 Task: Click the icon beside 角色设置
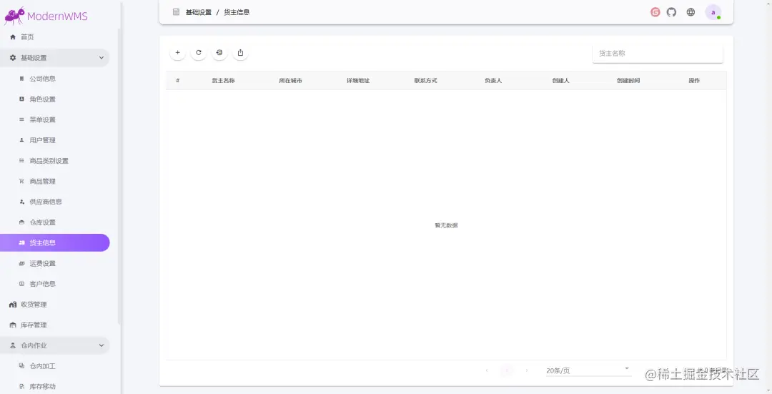coord(21,99)
